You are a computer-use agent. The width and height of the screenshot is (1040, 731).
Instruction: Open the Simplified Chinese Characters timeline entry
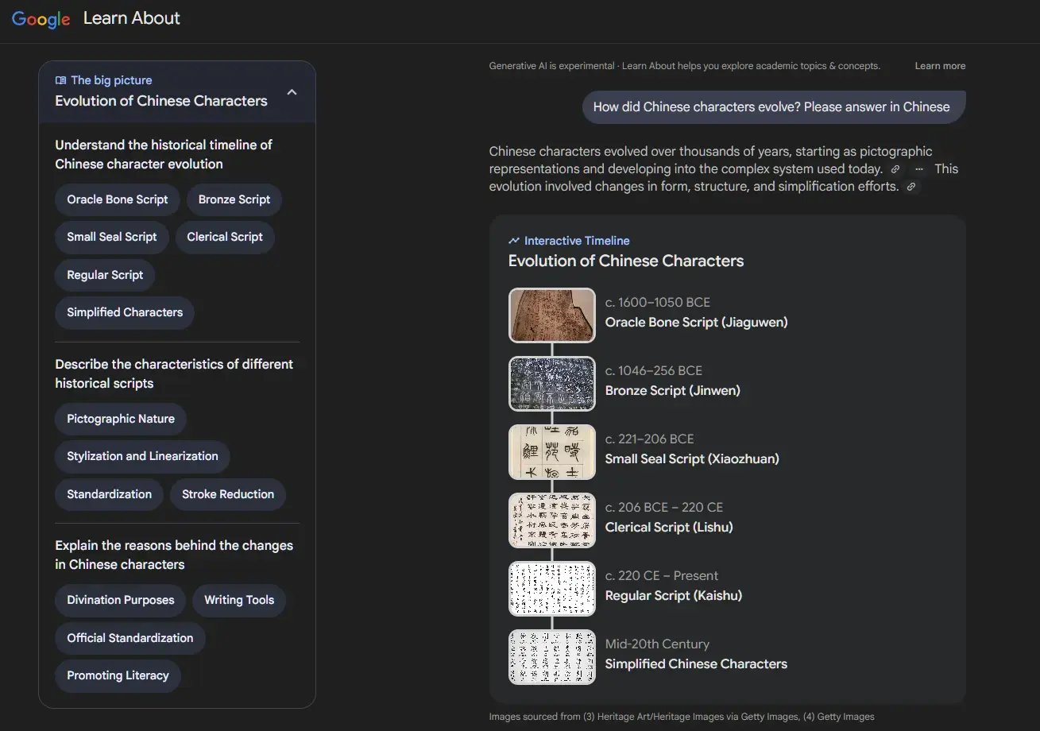coord(696,663)
